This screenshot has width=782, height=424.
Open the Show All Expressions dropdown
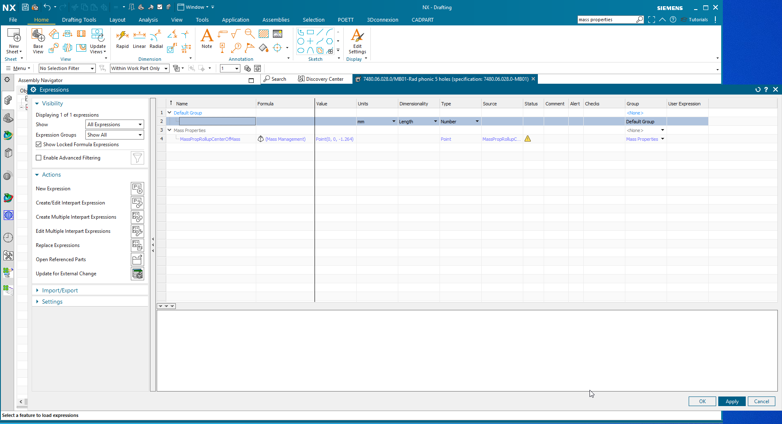(115, 125)
